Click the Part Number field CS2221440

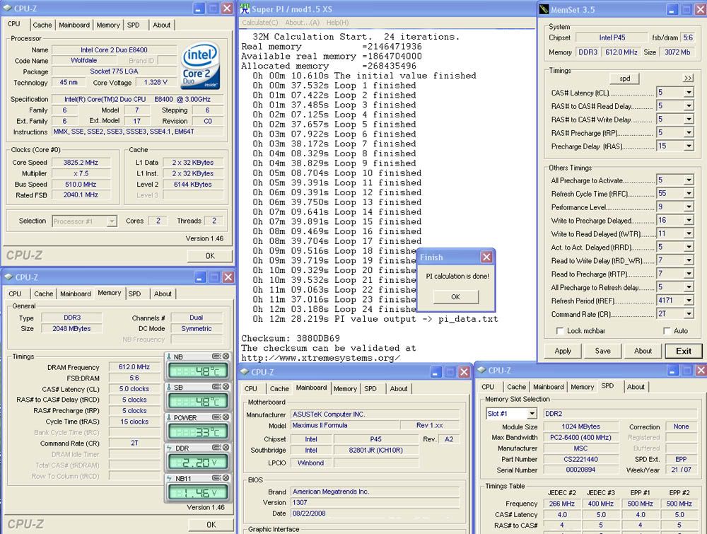580,459
